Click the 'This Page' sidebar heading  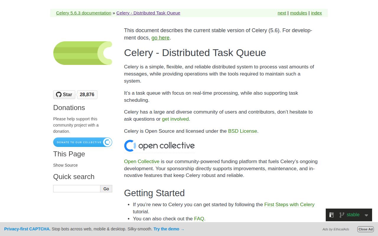(69, 154)
